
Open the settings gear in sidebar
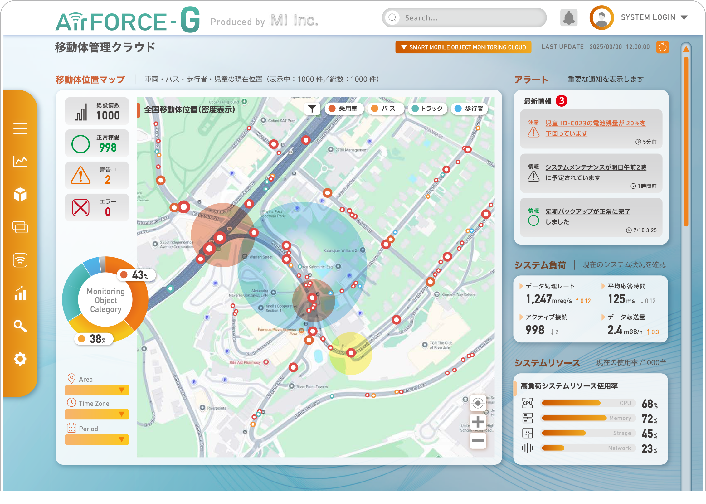[x=20, y=359]
